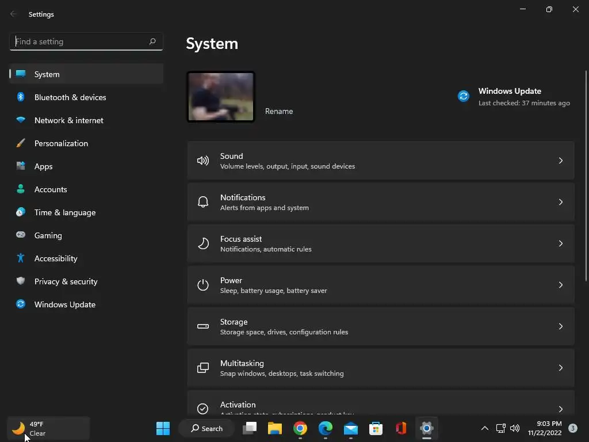This screenshot has width=589, height=442.
Task: Open Privacy & security settings
Action: pos(86,281)
